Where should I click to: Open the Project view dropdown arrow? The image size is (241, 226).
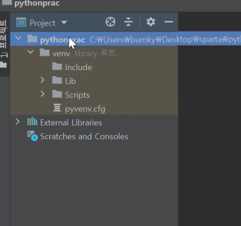[x=64, y=22]
